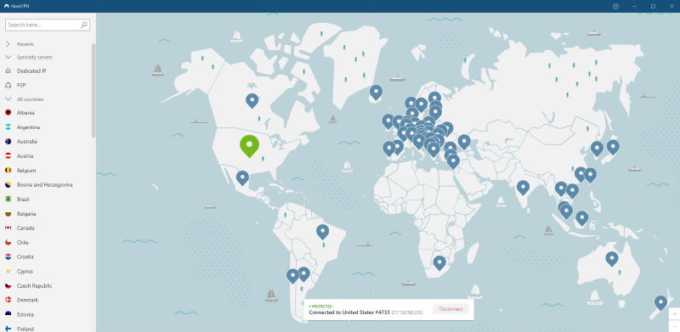The width and height of the screenshot is (680, 332).
Task: Click the green United States map pin
Action: (249, 145)
